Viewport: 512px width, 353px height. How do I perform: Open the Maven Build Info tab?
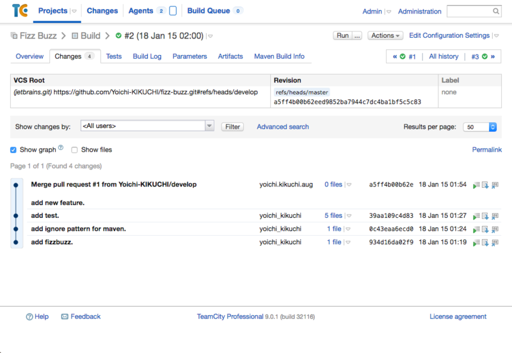pos(279,56)
